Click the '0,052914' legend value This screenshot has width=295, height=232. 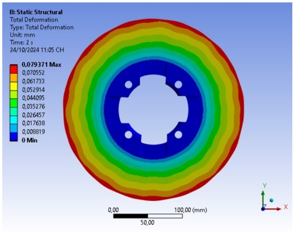tap(33, 90)
